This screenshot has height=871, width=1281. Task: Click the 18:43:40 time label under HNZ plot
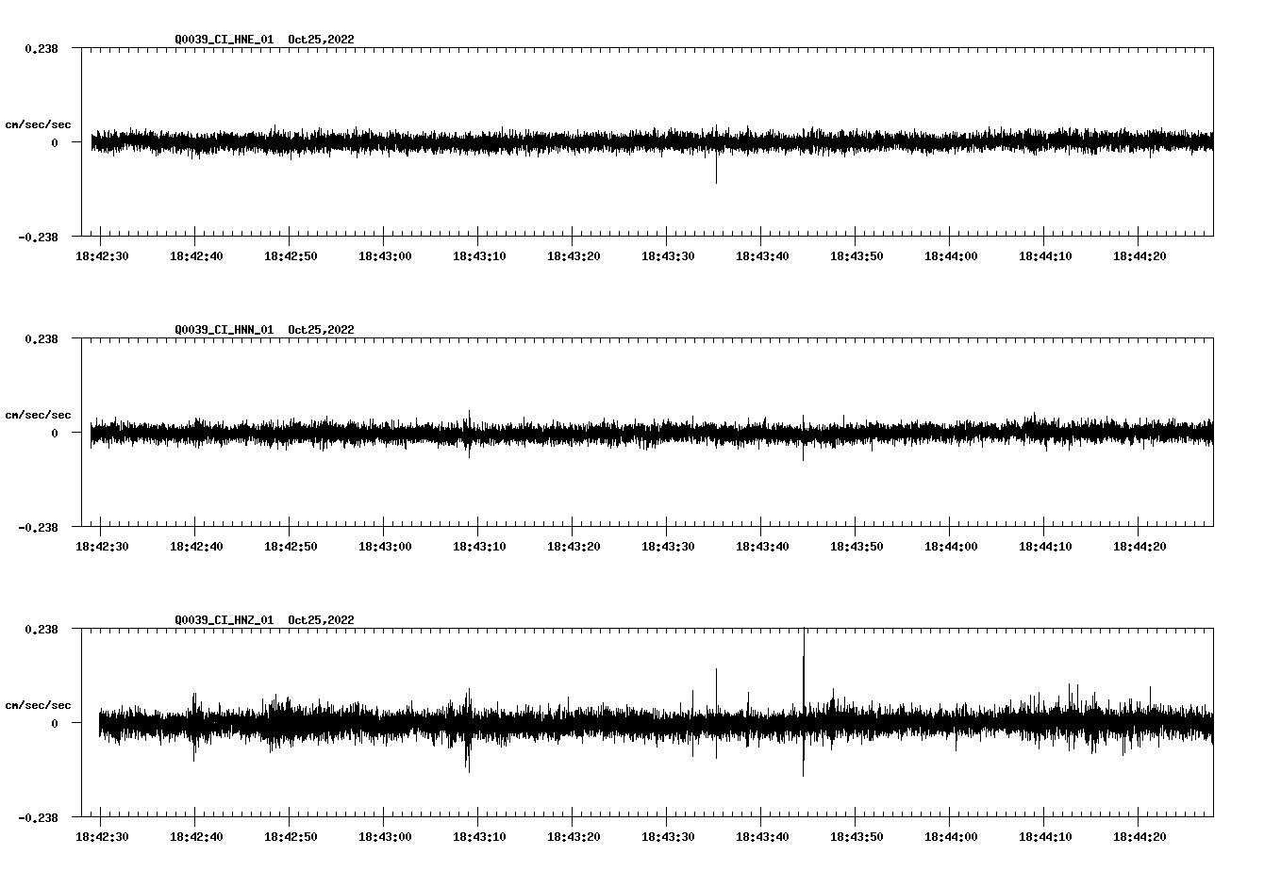[x=762, y=837]
